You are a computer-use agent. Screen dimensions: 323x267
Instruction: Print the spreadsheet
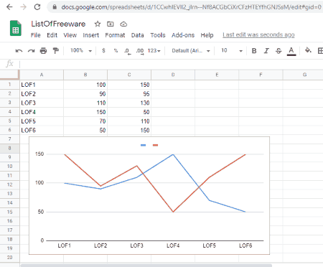click(43, 51)
